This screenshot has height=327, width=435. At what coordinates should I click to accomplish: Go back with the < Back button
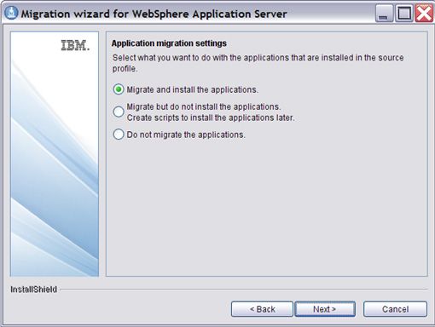pos(262,309)
